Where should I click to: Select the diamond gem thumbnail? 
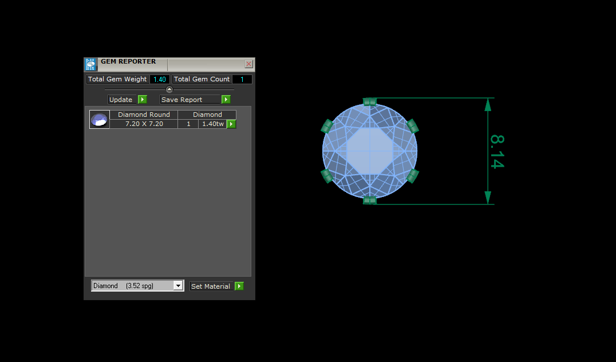pyautogui.click(x=100, y=120)
